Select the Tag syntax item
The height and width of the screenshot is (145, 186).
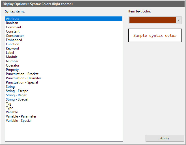point(64,104)
